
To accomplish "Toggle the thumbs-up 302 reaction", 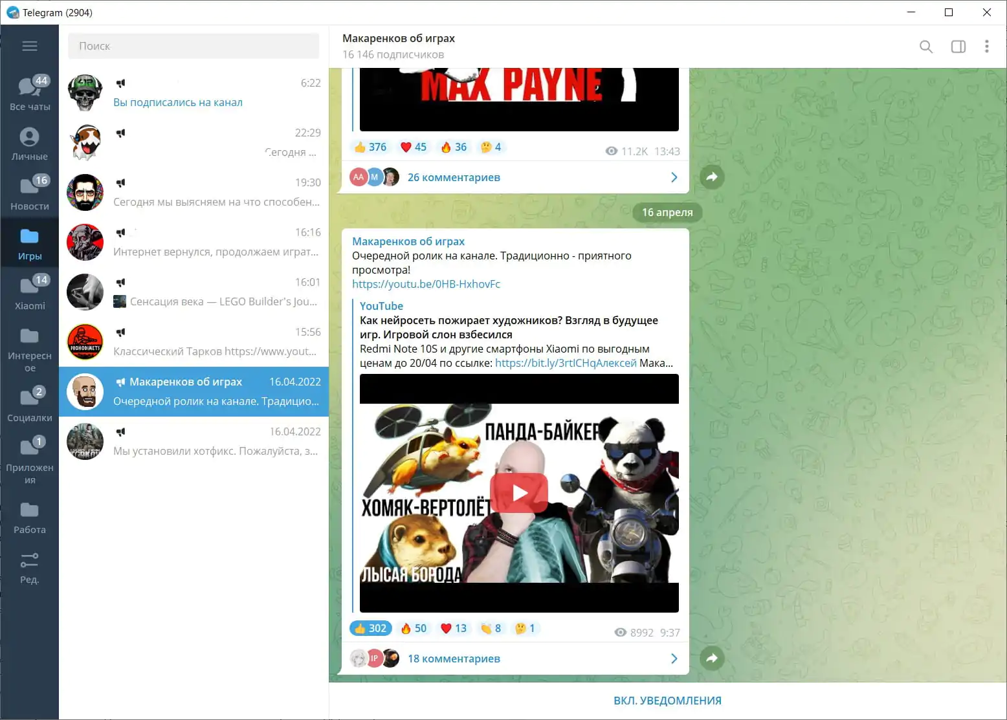I will click(x=371, y=628).
